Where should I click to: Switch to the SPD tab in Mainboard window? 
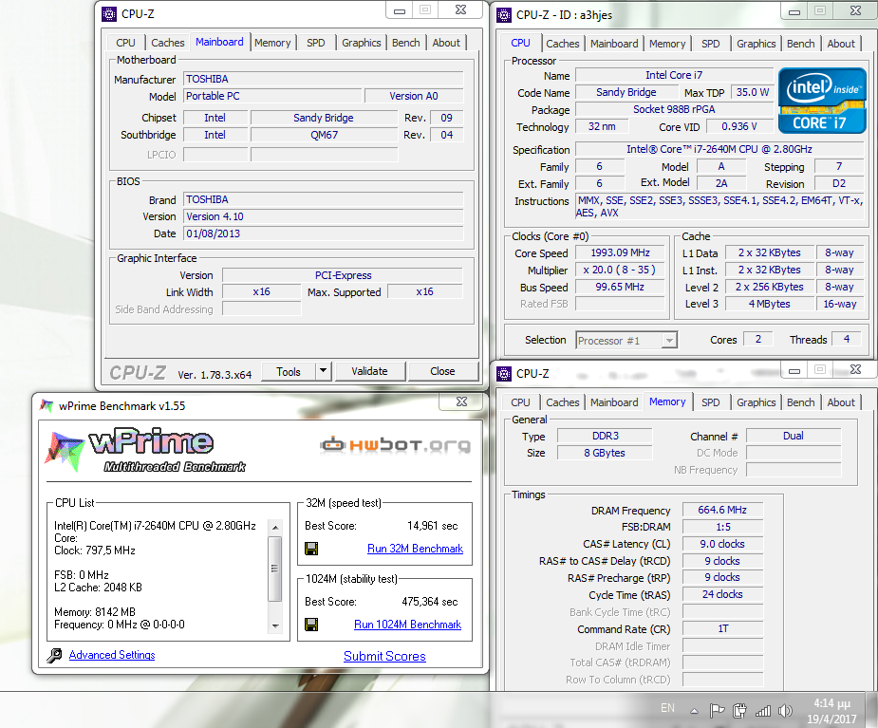coord(315,43)
